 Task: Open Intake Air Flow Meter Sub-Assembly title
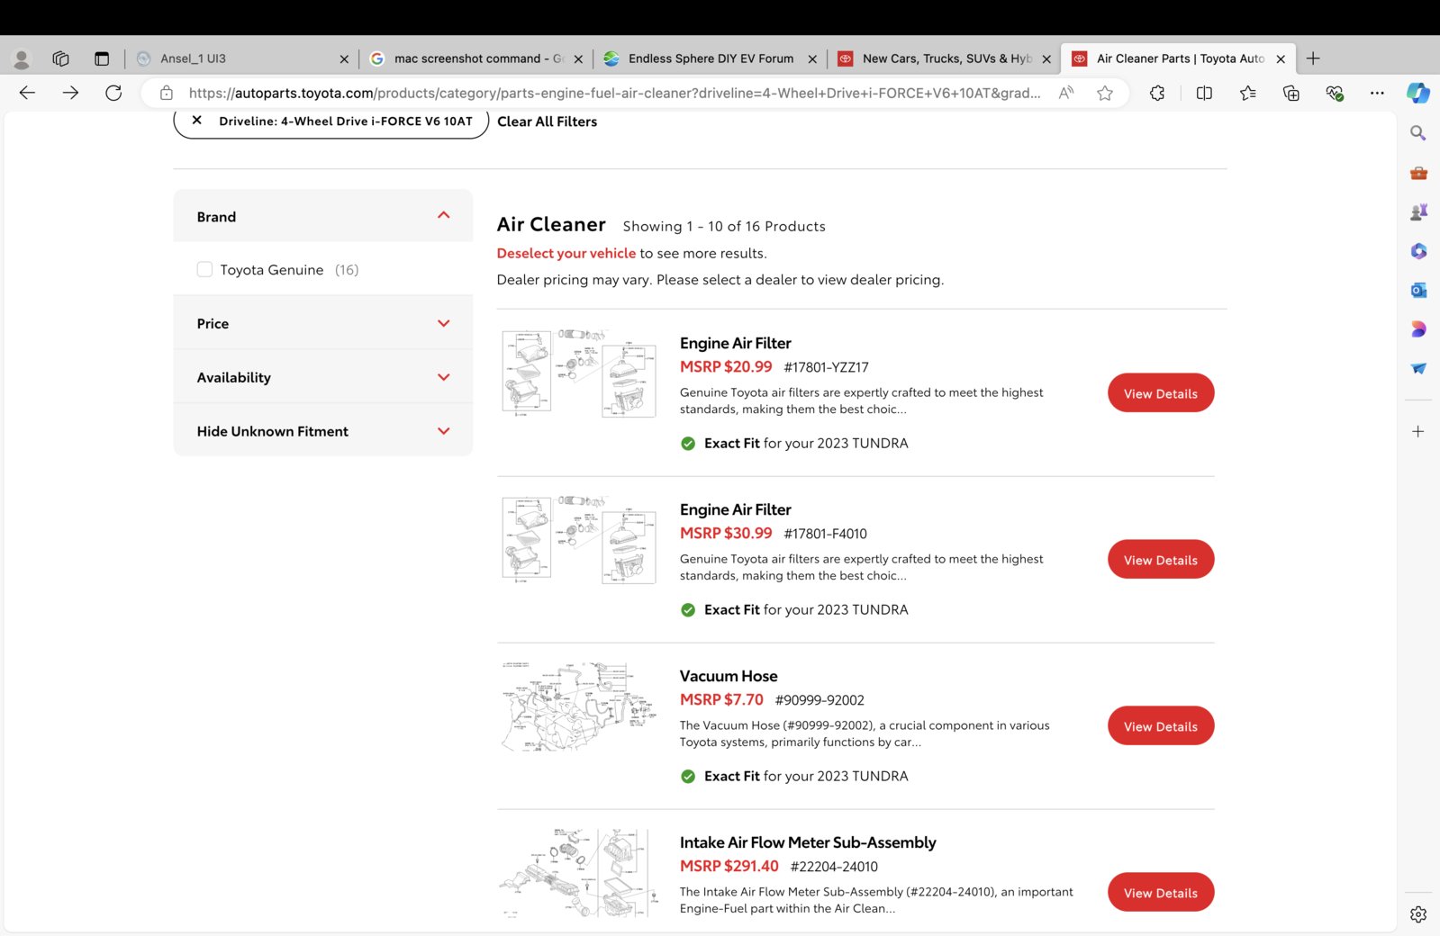(808, 842)
